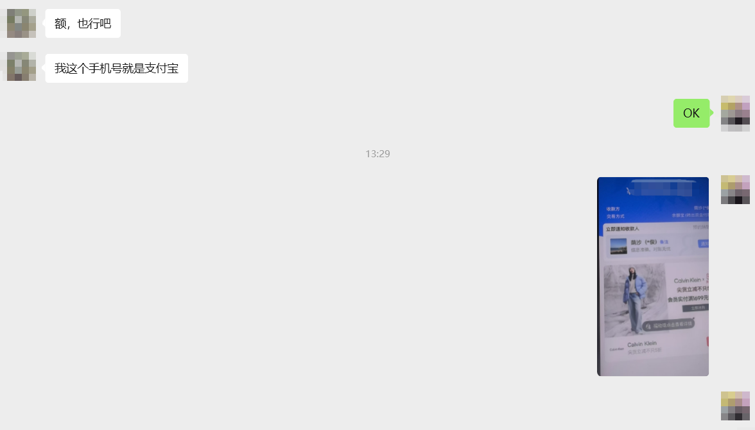
Task: Click the bottom-most sender avatar
Action: (x=735, y=406)
